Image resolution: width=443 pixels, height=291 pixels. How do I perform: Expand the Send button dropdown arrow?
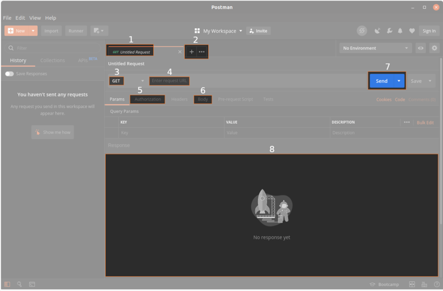pyautogui.click(x=399, y=81)
